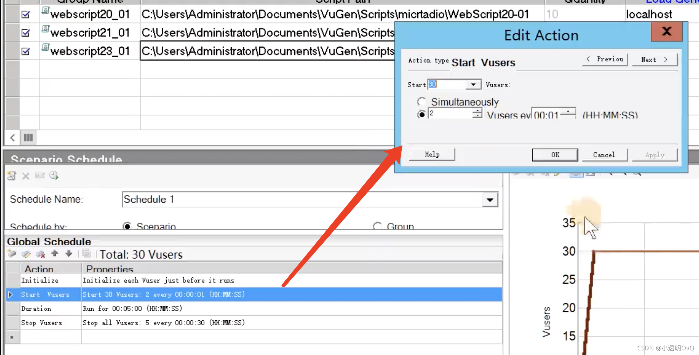699x355 pixels.
Task: Click Next in Edit Action dialog
Action: click(x=654, y=59)
